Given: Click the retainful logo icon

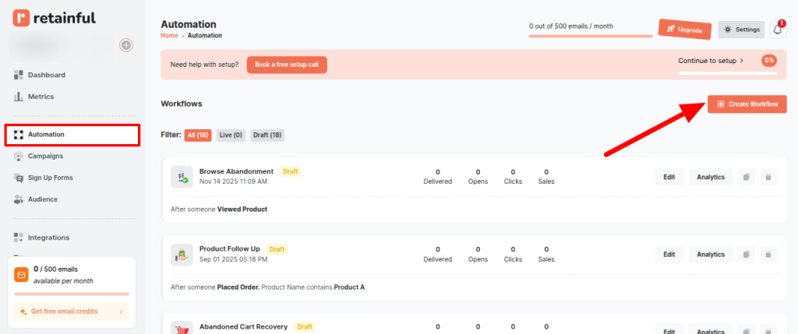Looking at the screenshot, I should click(21, 19).
